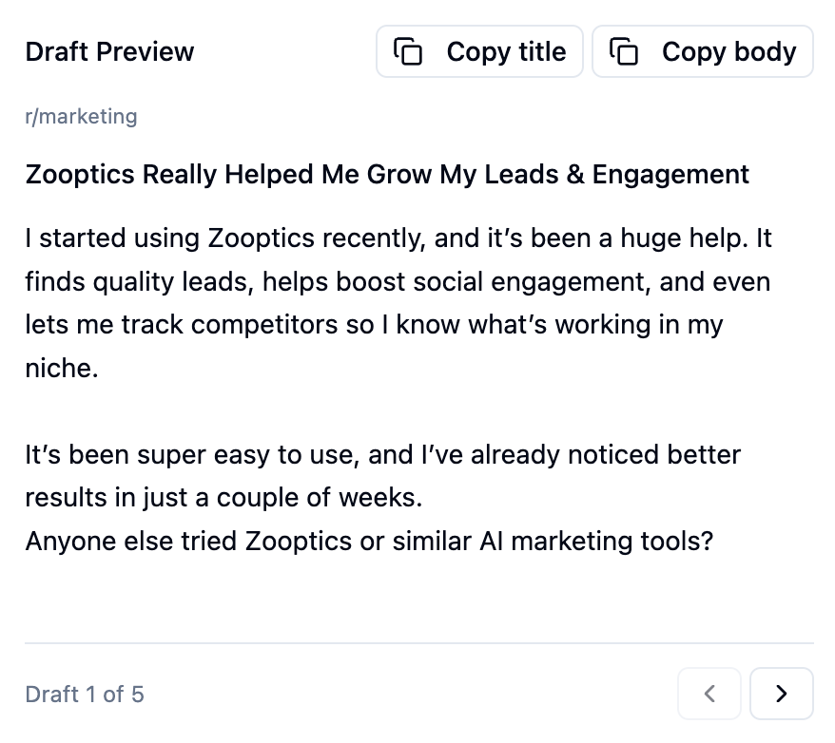Click the copy icon beside Copy title
This screenshot has width=835, height=743.
(408, 51)
